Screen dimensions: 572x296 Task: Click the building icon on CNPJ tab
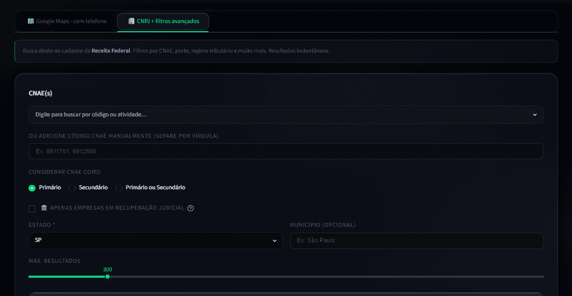131,21
